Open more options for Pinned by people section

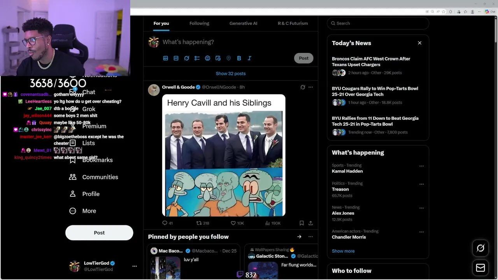click(310, 237)
